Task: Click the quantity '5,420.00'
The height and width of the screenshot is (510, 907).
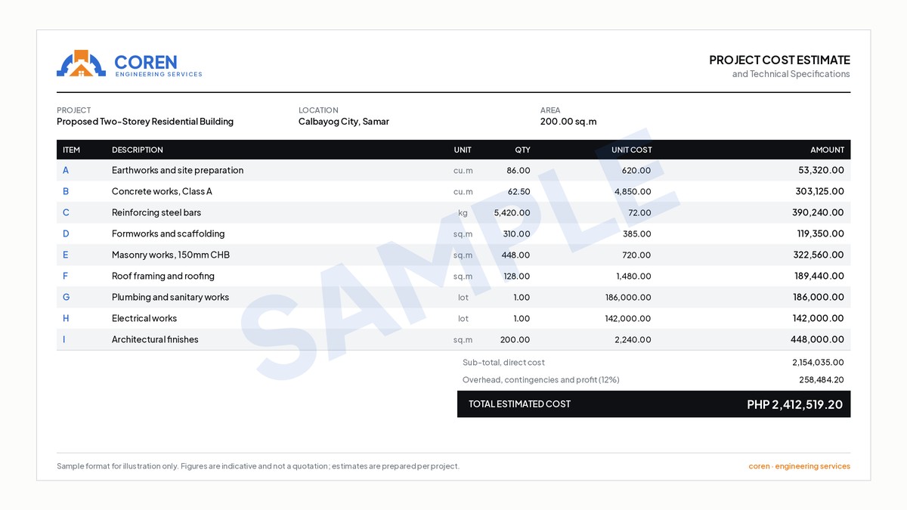Action: [x=512, y=213]
